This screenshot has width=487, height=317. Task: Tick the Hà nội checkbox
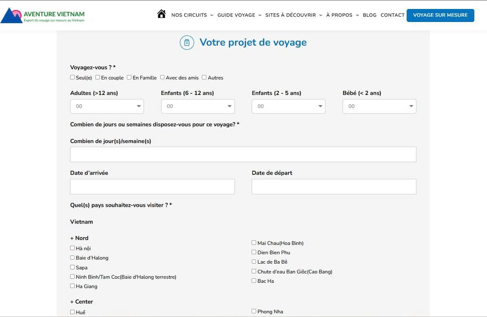(72, 248)
